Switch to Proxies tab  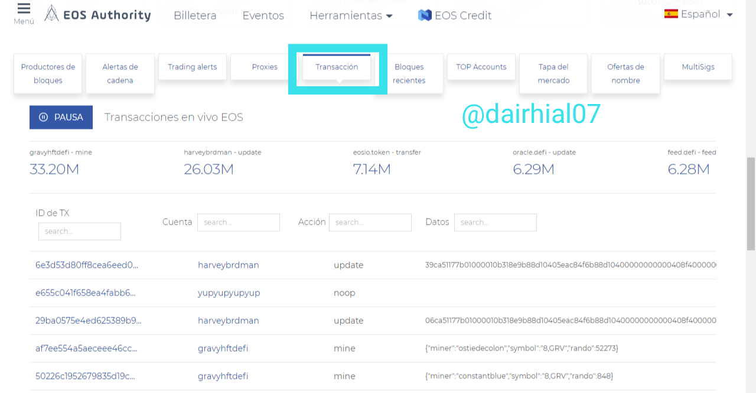pyautogui.click(x=265, y=67)
